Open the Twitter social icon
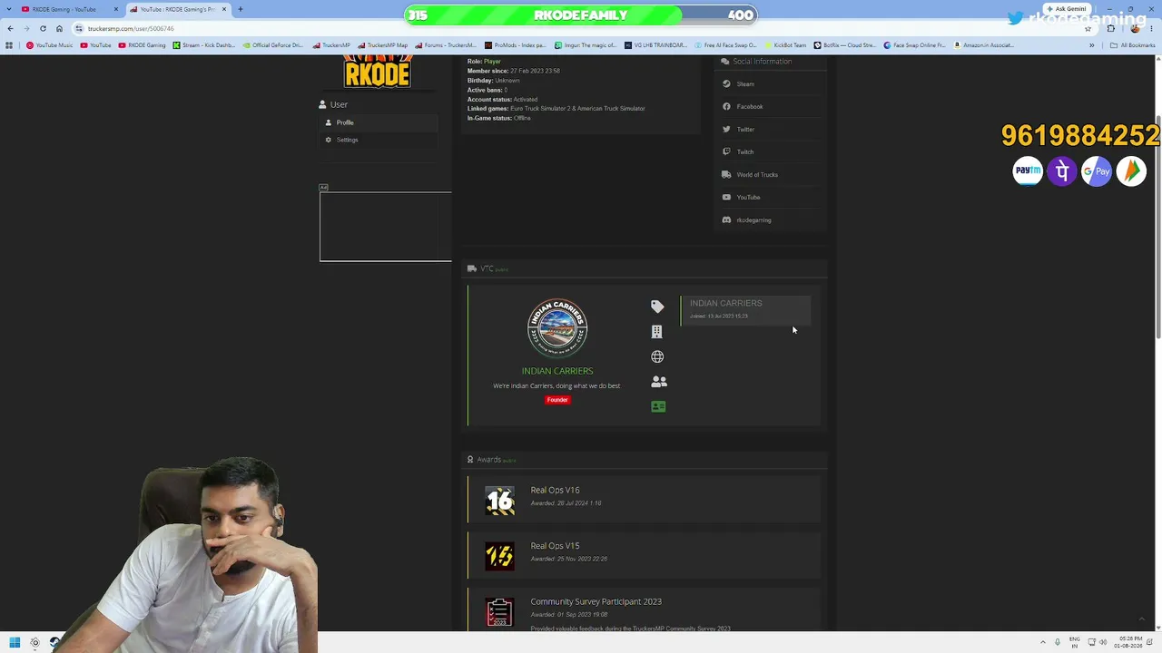 (x=726, y=130)
